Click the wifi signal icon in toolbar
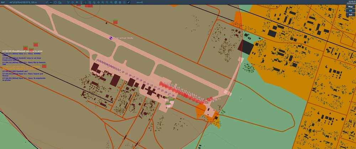Image resolution: width=356 pixels, height=149 pixels. click(77, 2)
